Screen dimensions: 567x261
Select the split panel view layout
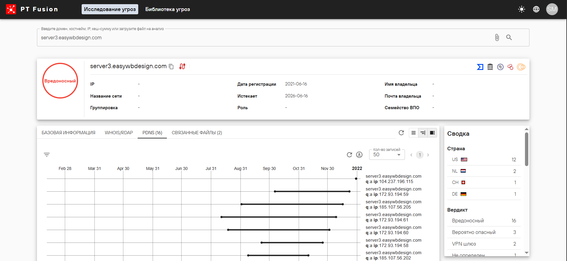(432, 133)
